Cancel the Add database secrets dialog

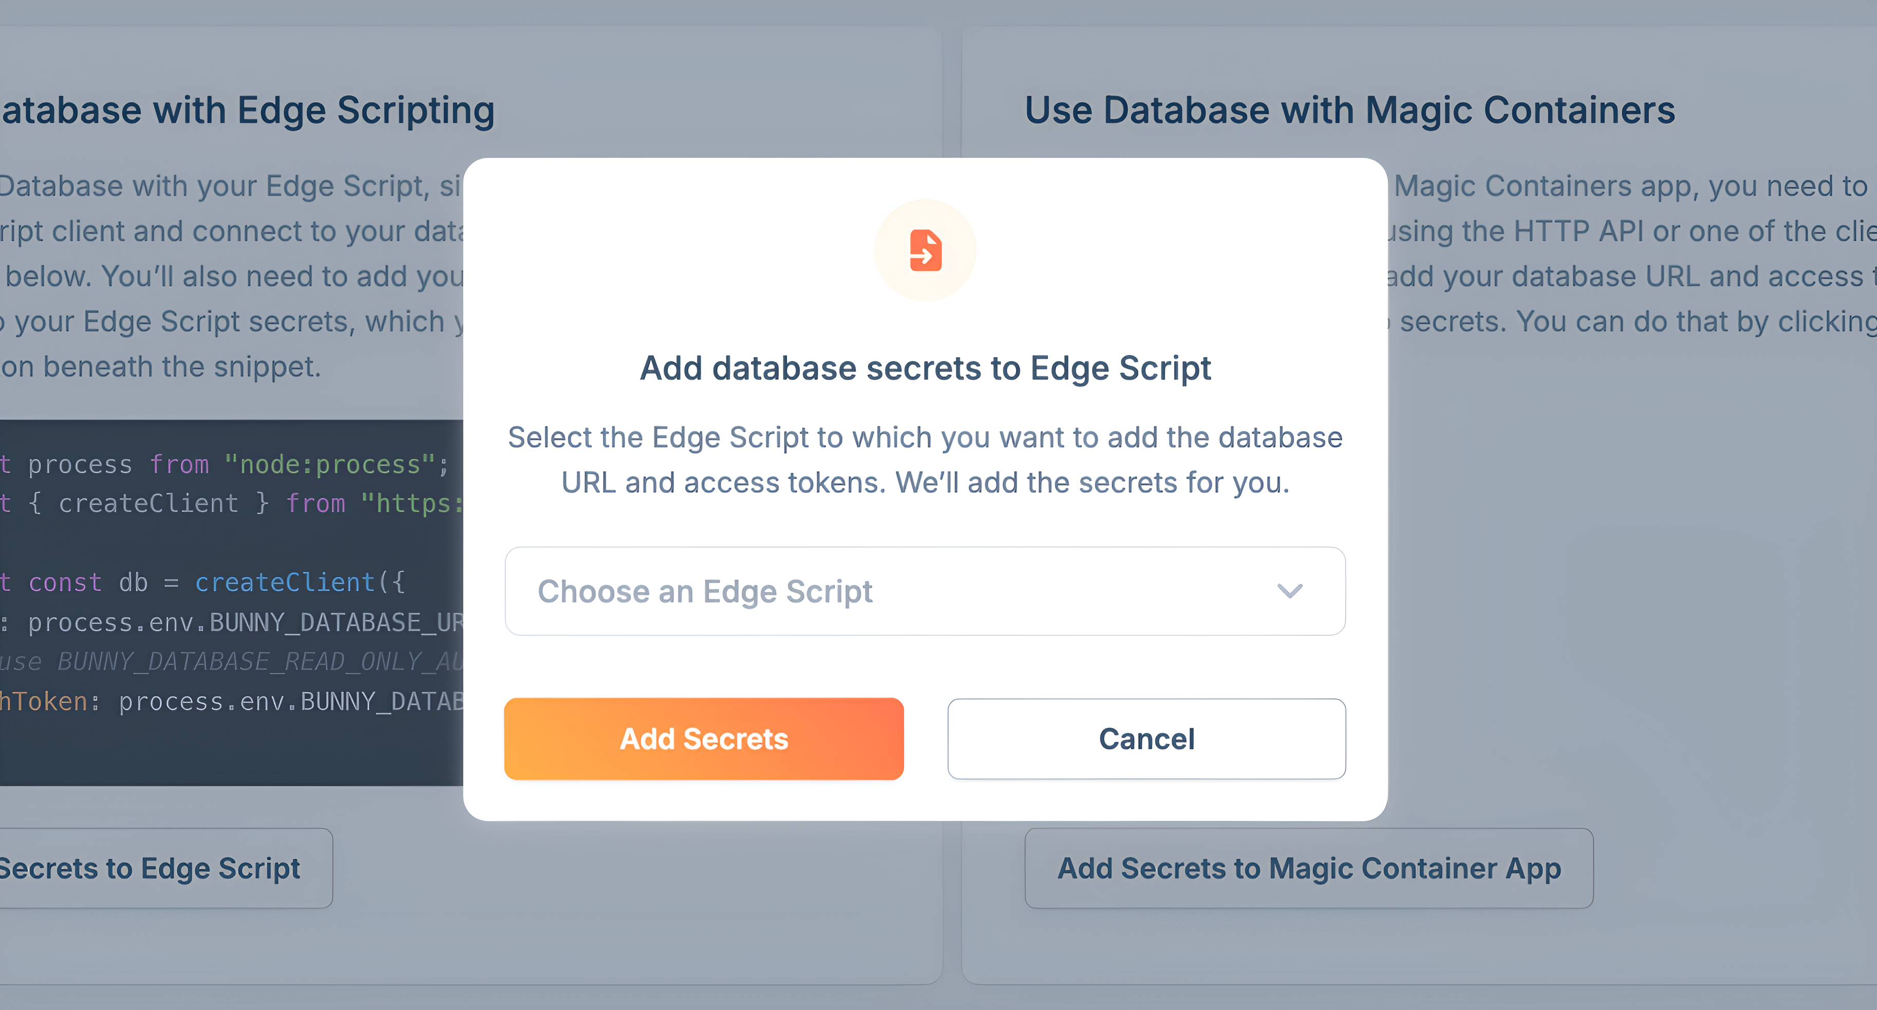point(1146,739)
